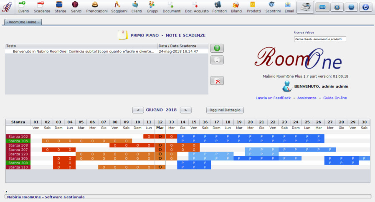Open the Prodotti section

tap(254, 7)
